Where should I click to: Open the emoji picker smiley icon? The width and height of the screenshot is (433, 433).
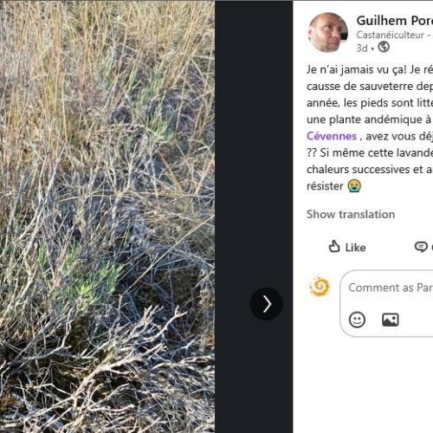pos(357,320)
